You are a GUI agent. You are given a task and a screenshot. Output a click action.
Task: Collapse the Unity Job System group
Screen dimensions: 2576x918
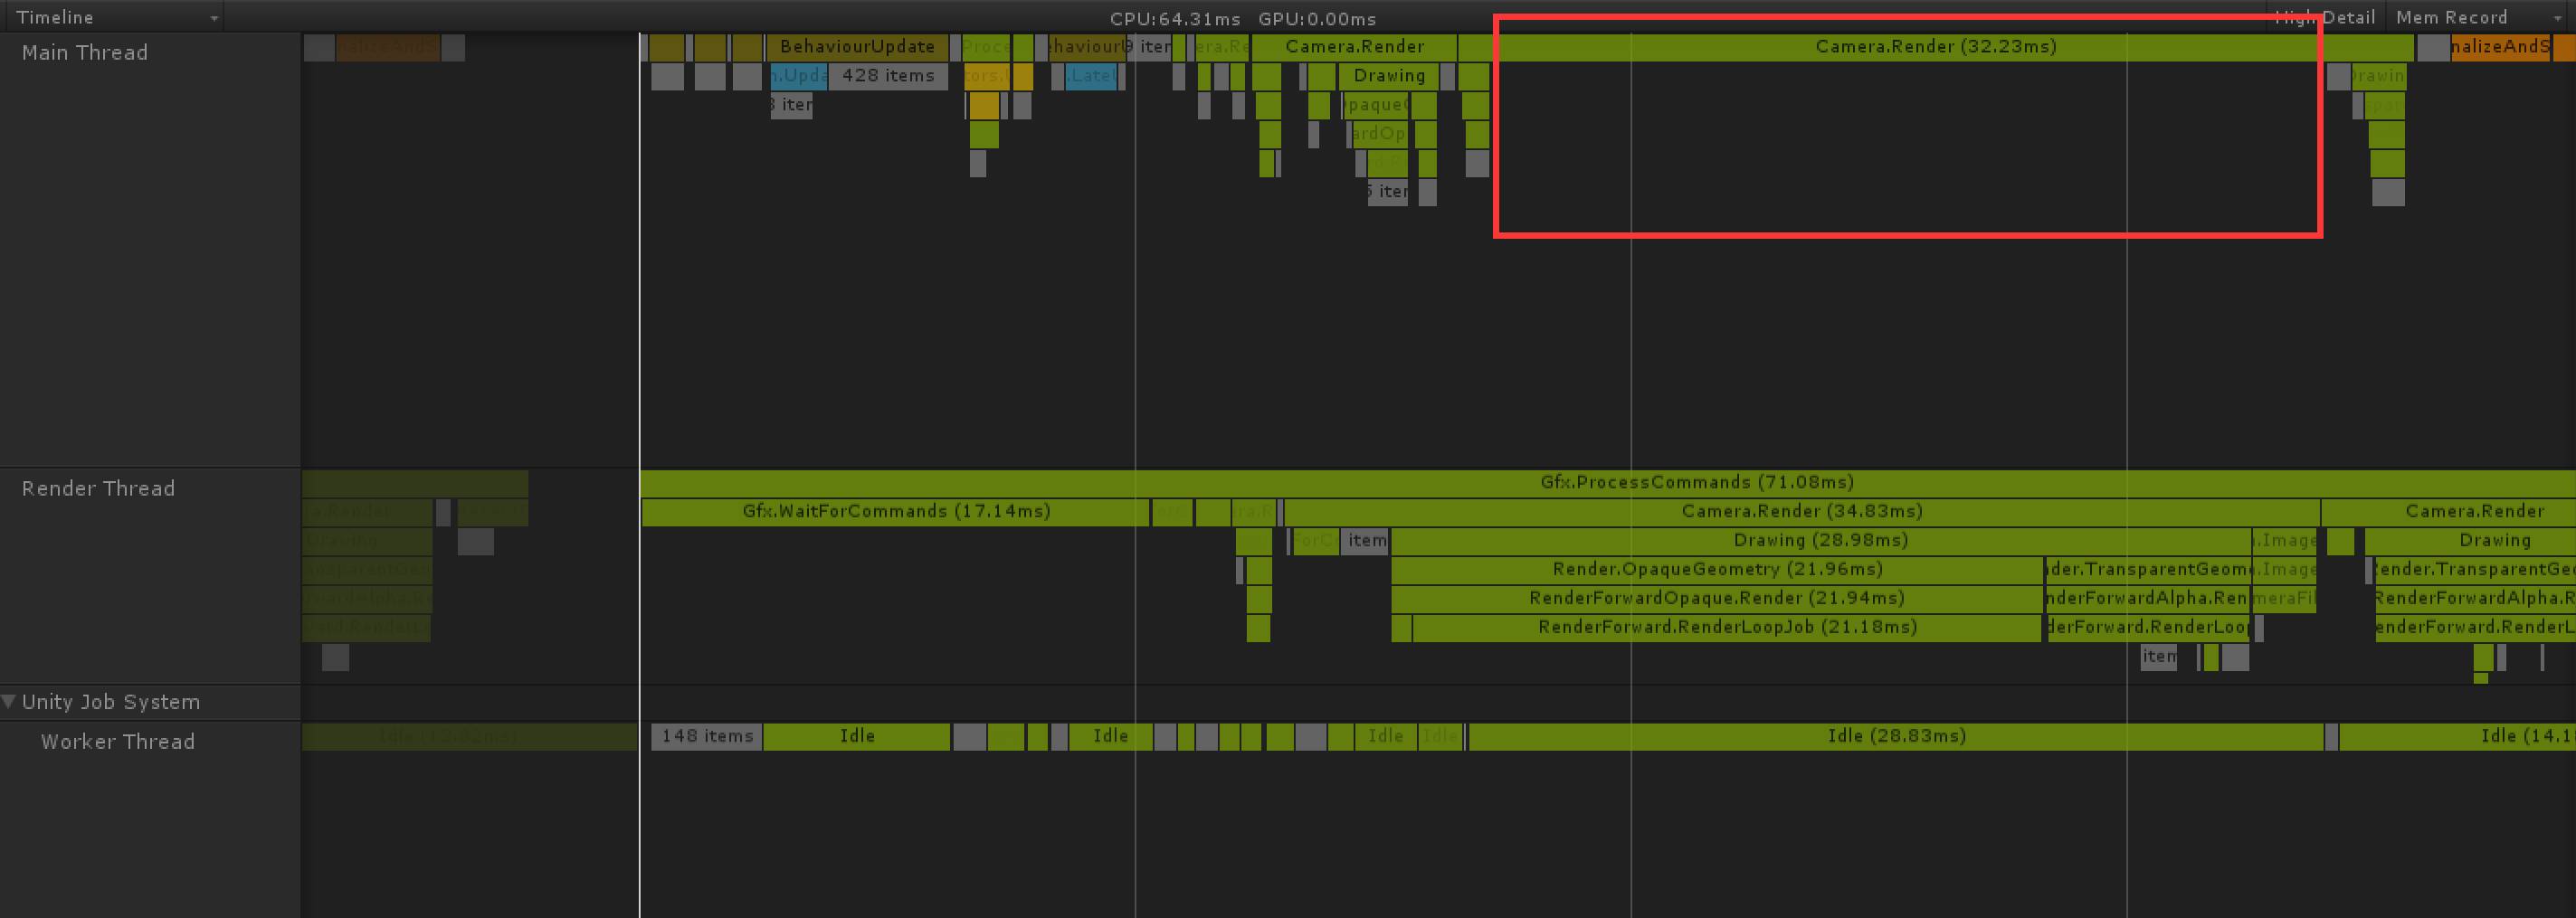click(9, 701)
